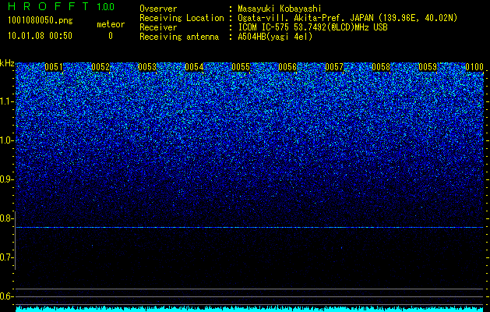Click the 0051 time marker
The width and height of the screenshot is (490, 312).
point(54,67)
